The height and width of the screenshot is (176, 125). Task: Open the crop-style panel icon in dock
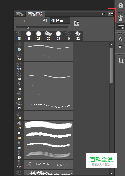(121, 60)
